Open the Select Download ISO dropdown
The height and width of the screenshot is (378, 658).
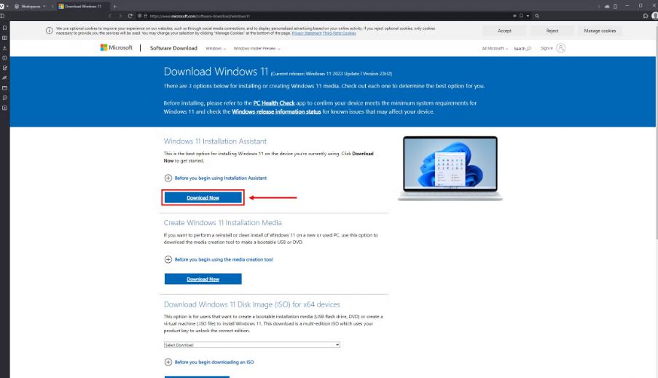(x=252, y=344)
